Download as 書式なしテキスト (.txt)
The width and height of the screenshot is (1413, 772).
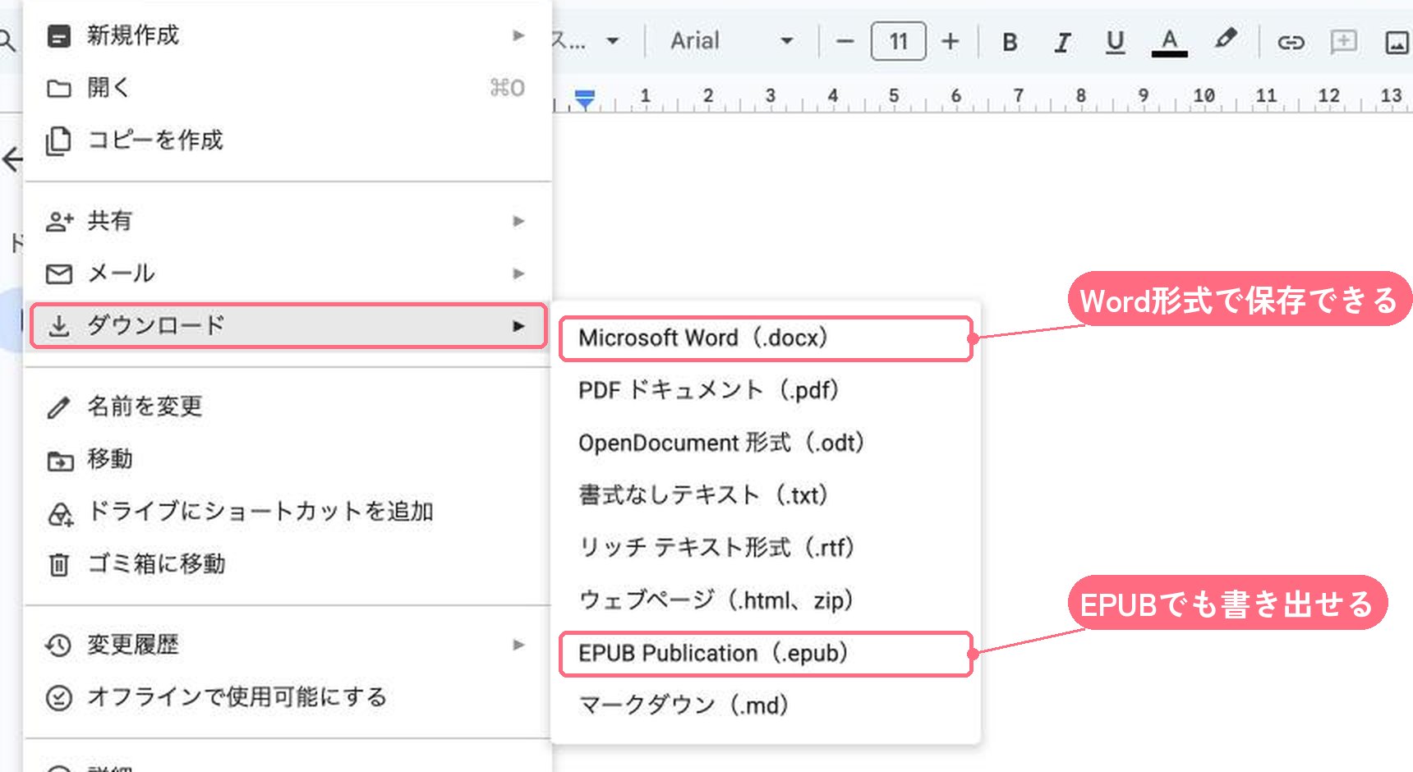766,495
